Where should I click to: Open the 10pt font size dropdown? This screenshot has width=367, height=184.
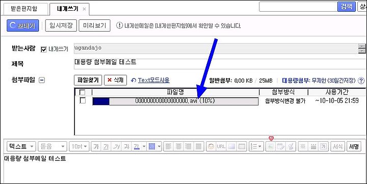point(79,147)
